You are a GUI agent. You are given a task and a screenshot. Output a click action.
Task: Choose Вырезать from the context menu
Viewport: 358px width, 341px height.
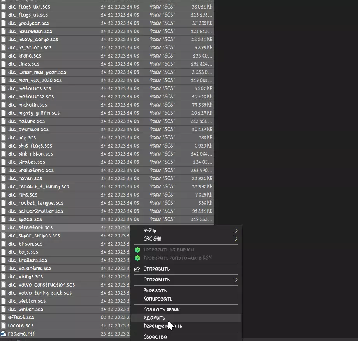click(186, 290)
